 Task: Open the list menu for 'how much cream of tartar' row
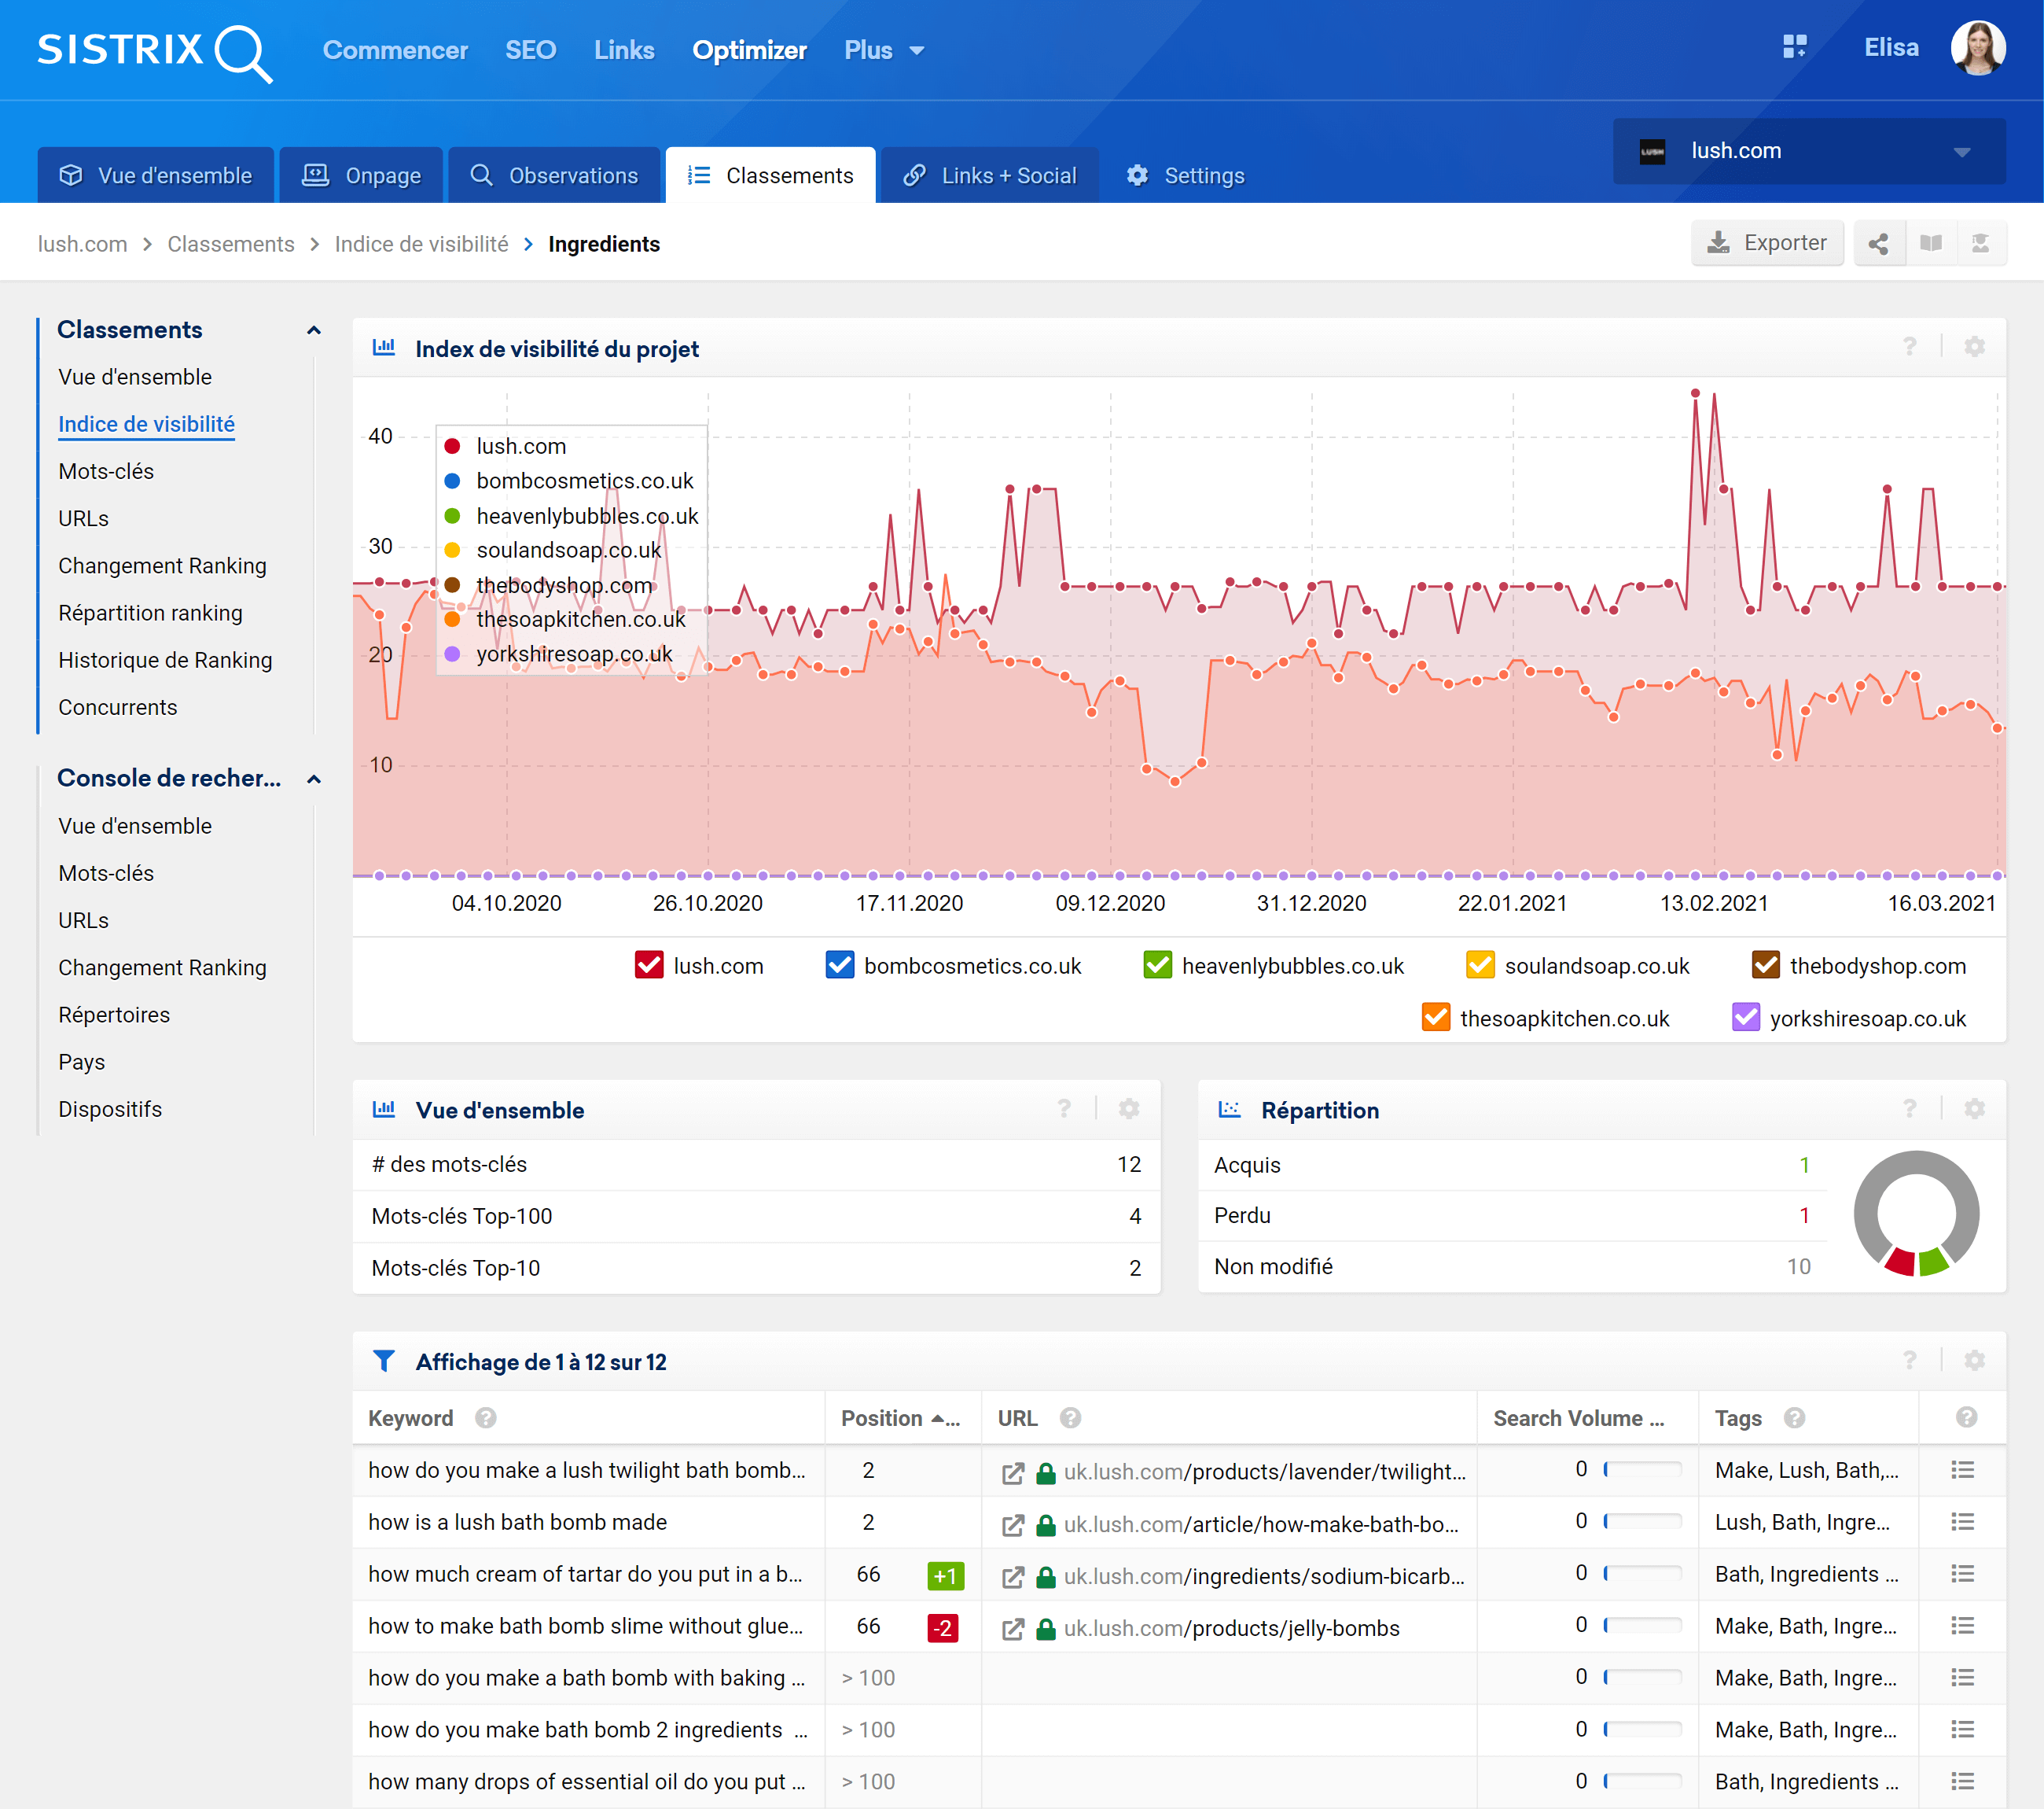pos(1962,1574)
